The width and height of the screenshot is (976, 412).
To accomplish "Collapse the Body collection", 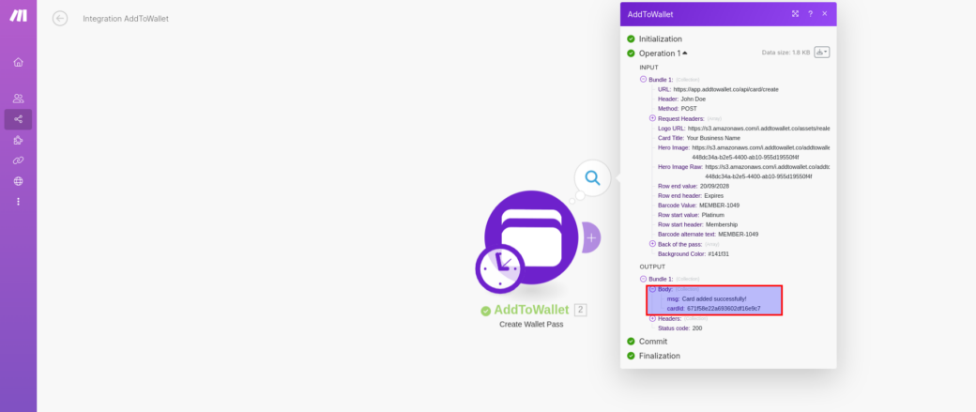I will [652, 289].
